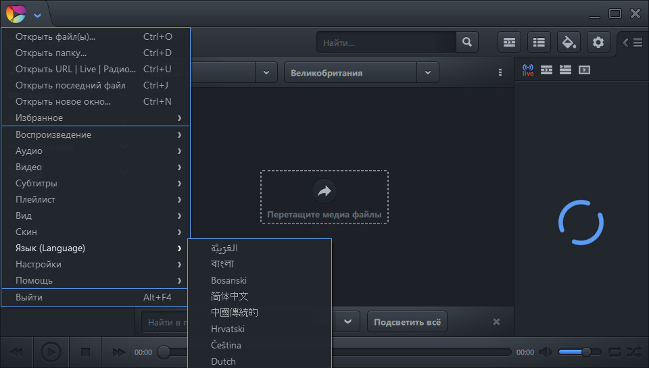Viewport: 649px width, 368px height.
Task: Expand the Субтитры submenu
Action: [95, 183]
